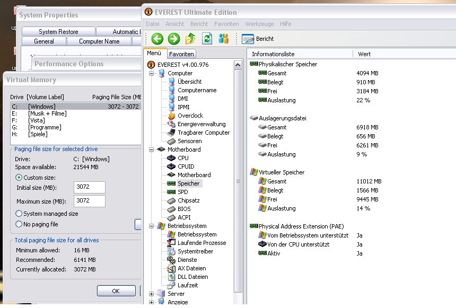The image size is (456, 308).
Task: Open Systemtreiber tree entry
Action: [196, 251]
